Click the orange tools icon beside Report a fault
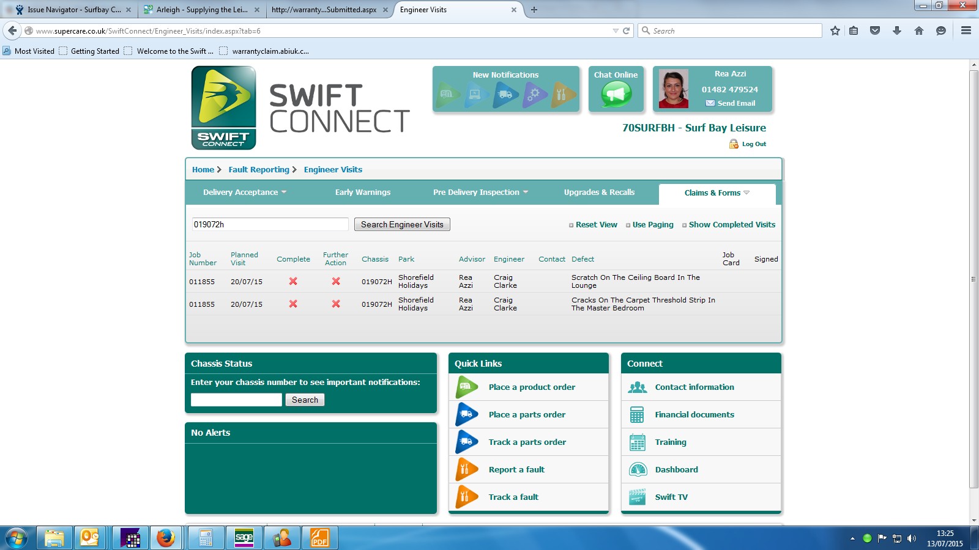 click(x=467, y=469)
